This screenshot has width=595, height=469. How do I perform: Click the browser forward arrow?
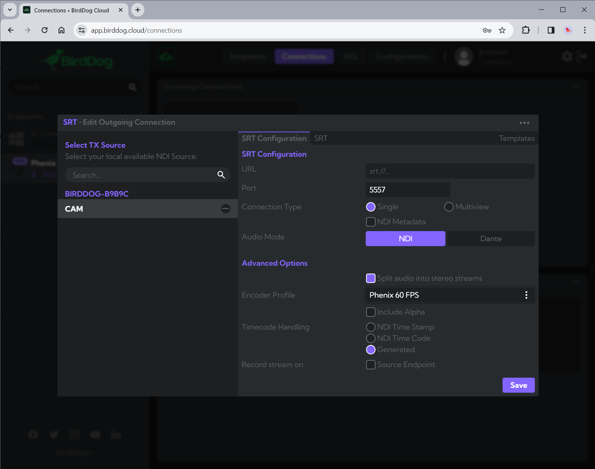(27, 30)
